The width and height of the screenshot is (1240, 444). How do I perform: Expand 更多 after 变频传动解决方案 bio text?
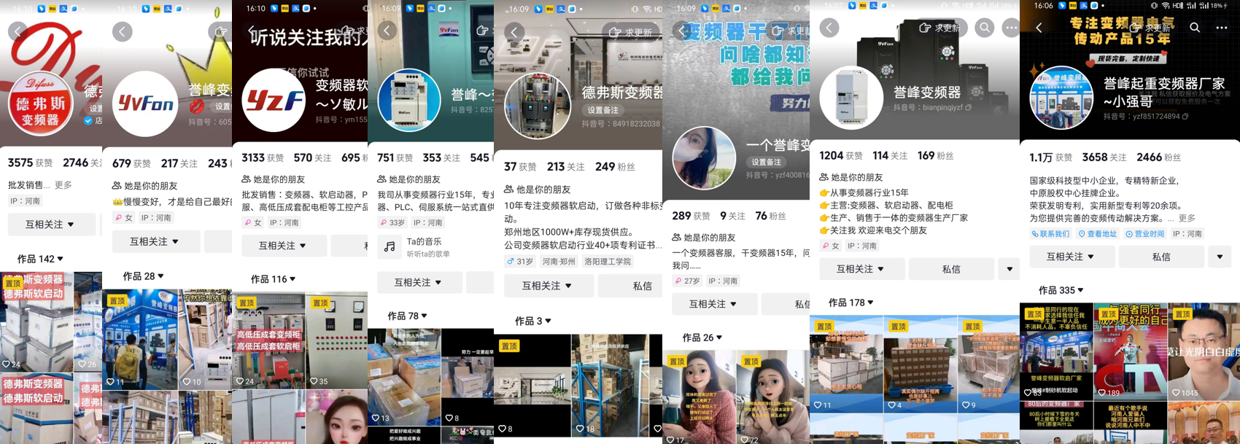coord(1187,218)
